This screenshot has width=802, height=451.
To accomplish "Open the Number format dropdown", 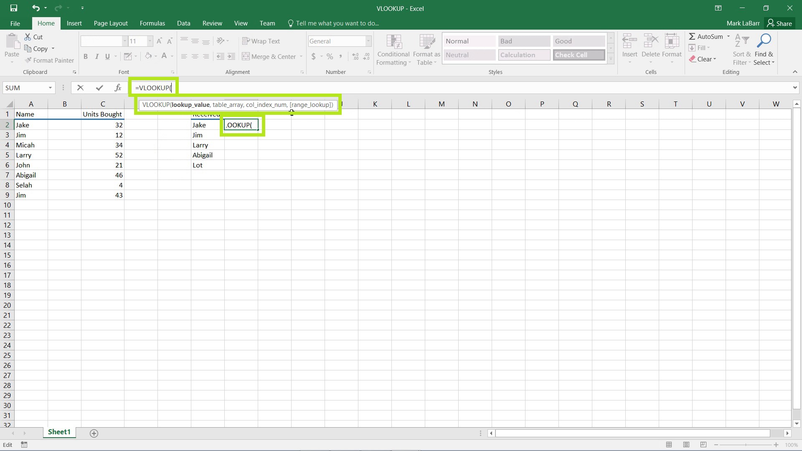I will (x=368, y=41).
